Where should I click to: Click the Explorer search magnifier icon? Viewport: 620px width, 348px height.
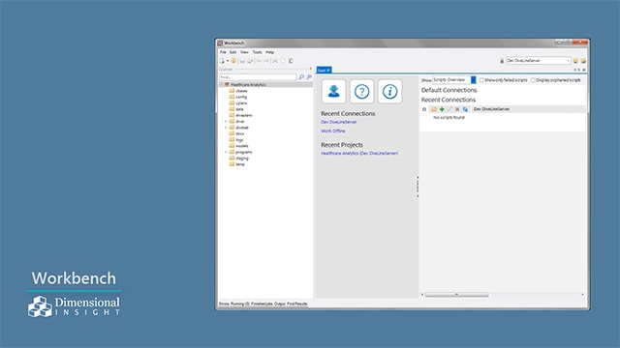tap(301, 77)
